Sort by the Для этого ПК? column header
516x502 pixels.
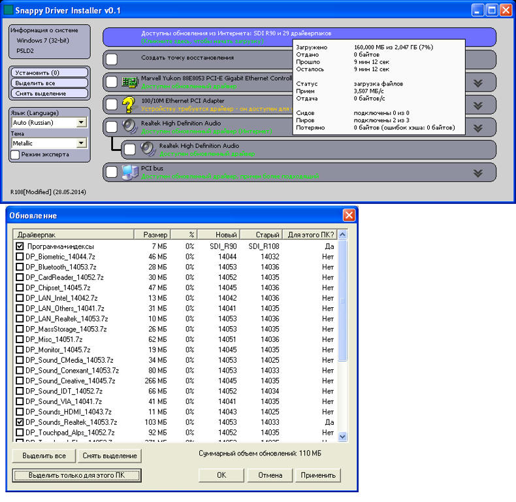click(310, 235)
